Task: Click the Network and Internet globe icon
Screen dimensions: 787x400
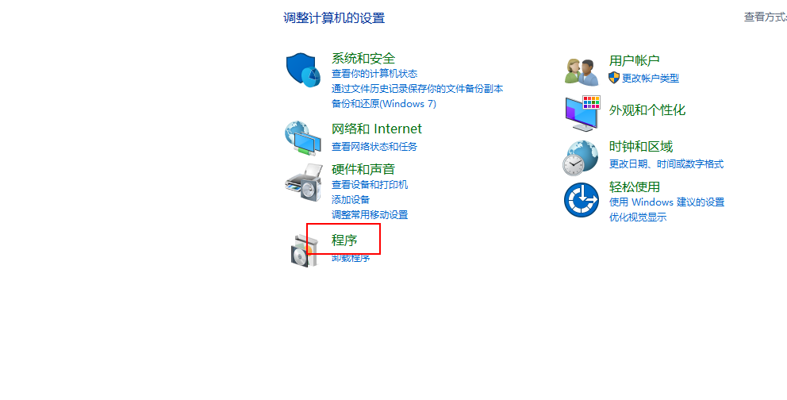Action: pos(303,139)
